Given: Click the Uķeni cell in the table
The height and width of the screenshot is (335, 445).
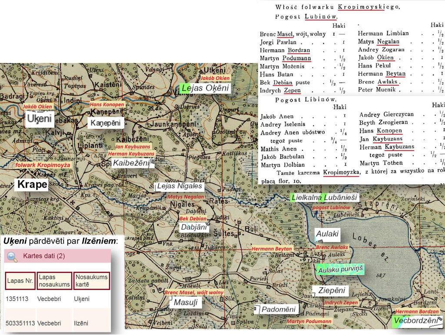Looking at the screenshot, I should click(x=82, y=299).
